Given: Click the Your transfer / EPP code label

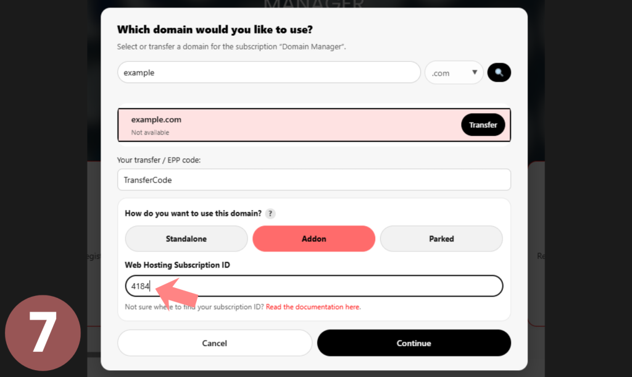Looking at the screenshot, I should pos(159,160).
